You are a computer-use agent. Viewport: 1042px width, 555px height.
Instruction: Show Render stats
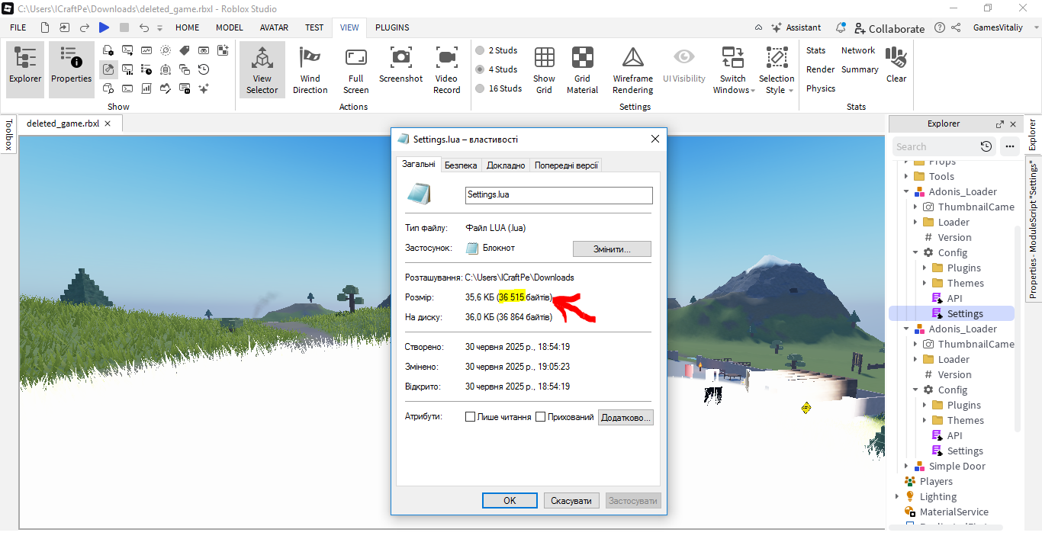pos(821,69)
